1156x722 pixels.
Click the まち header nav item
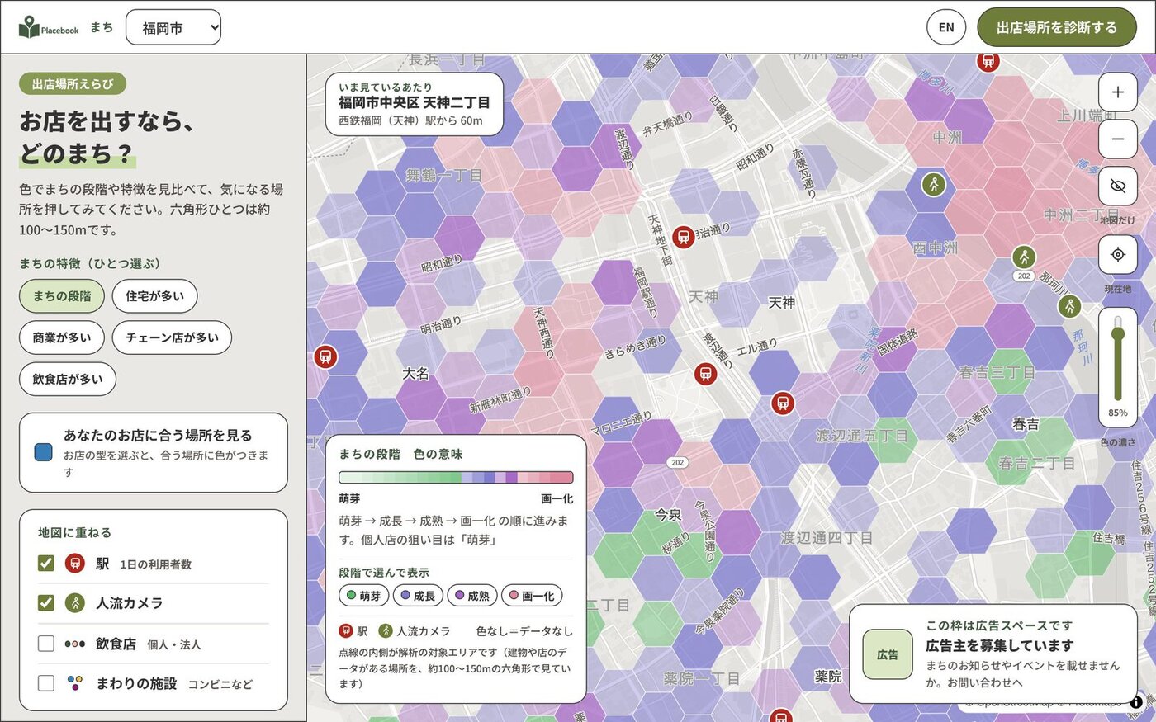102,27
